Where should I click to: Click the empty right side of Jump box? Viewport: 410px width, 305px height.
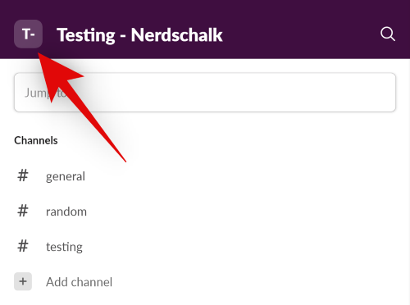point(301,93)
